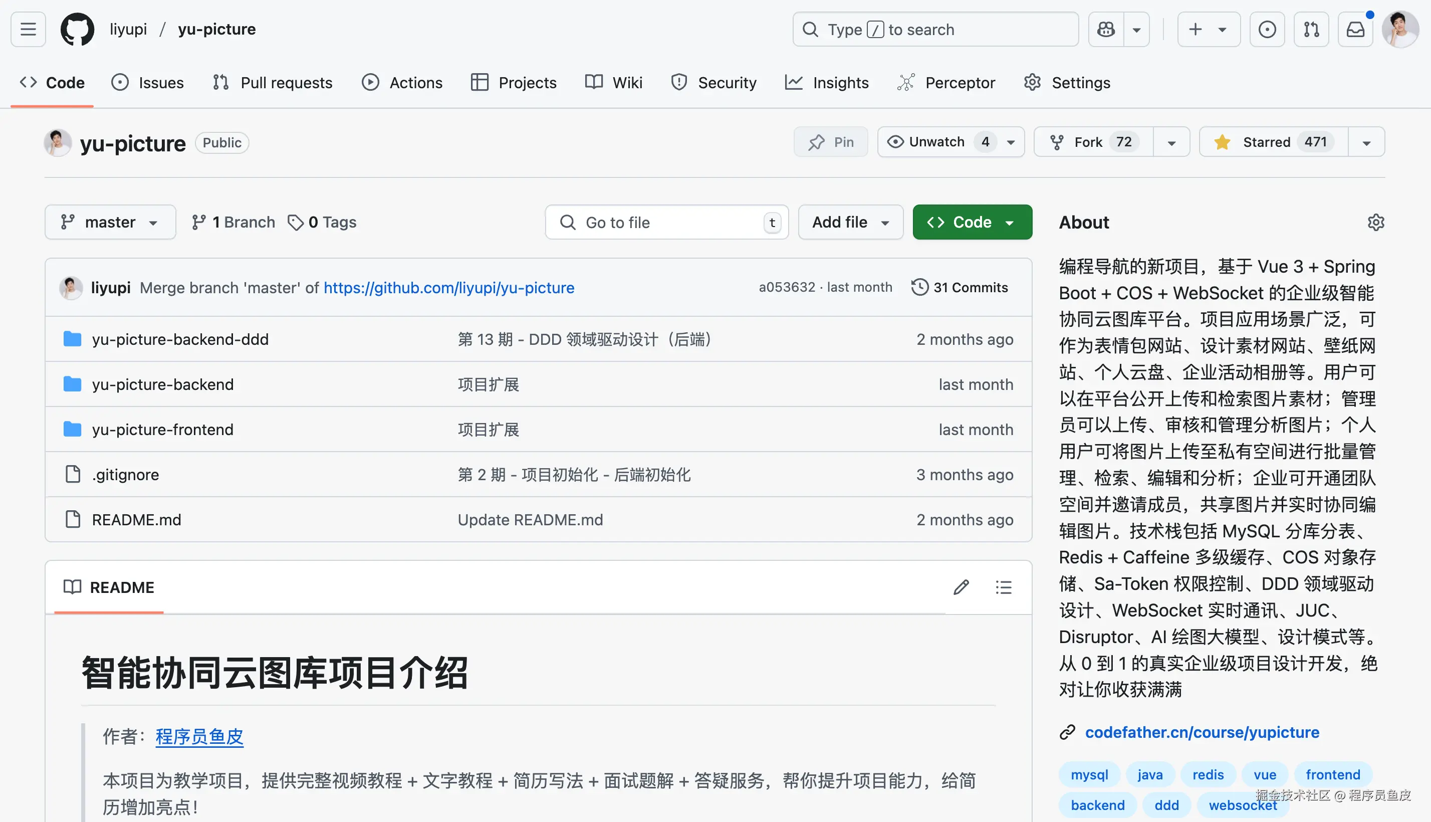Toggle Unwatch for this repository
The height and width of the screenshot is (822, 1431).
pyautogui.click(x=936, y=142)
